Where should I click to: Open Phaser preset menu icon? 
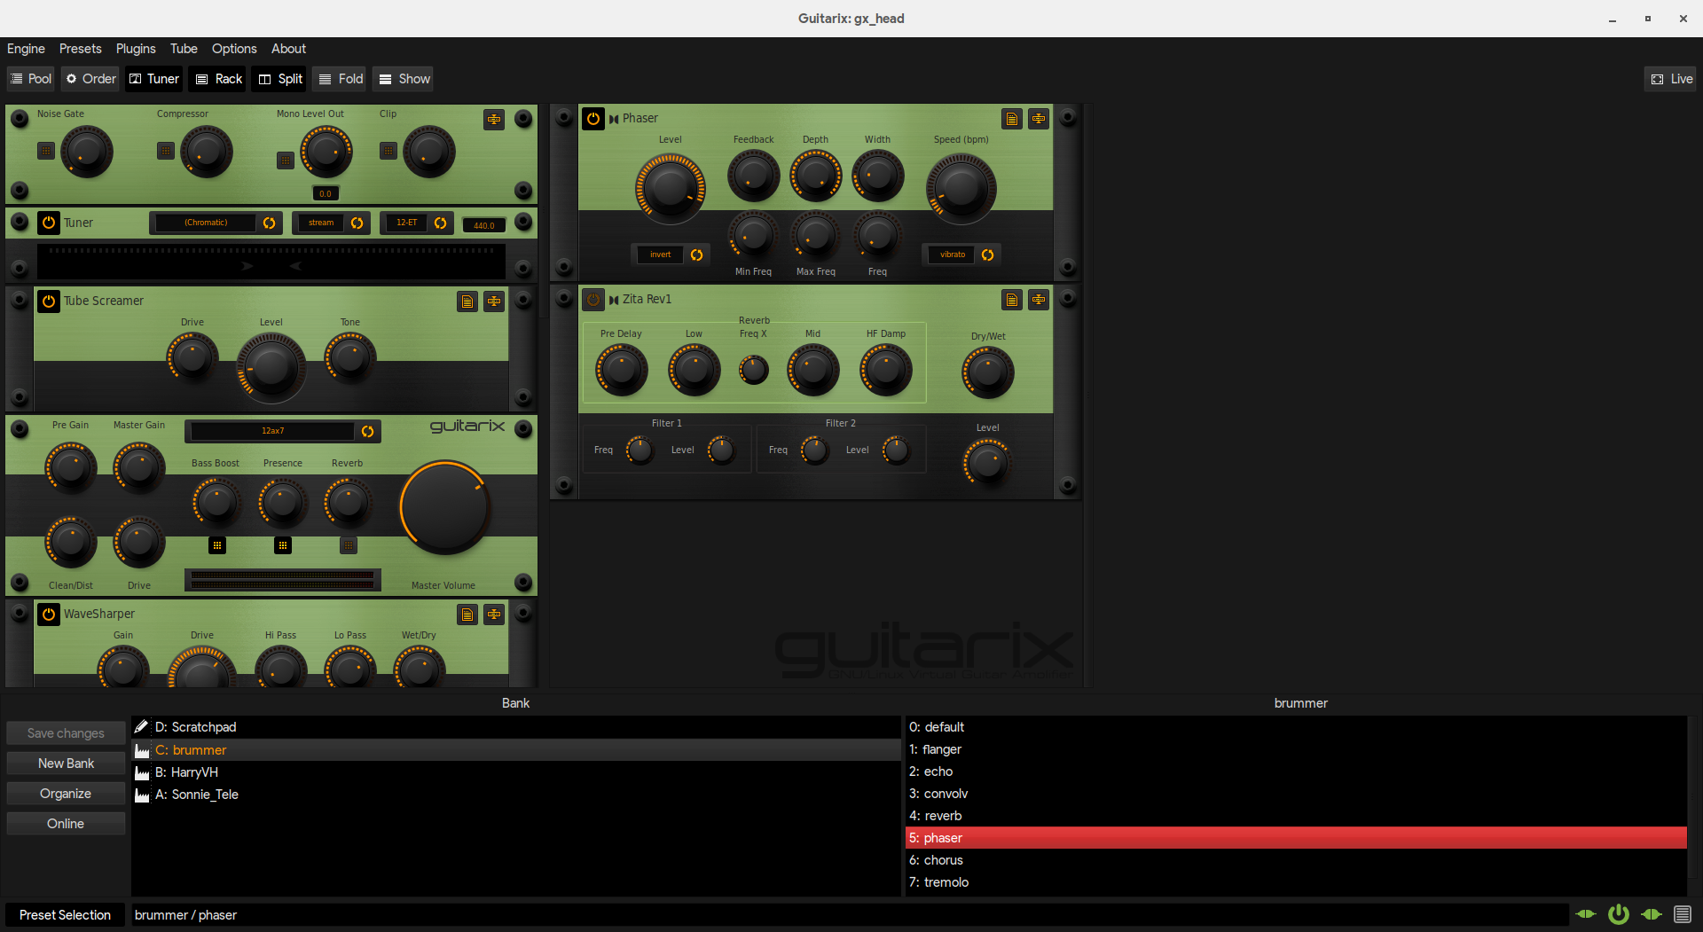point(1012,119)
